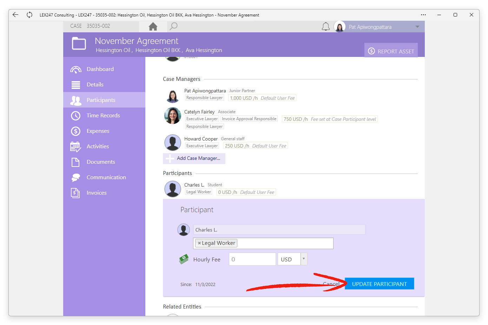Open the Documents section
Image resolution: width=488 pixels, height=325 pixels.
[x=104, y=162]
